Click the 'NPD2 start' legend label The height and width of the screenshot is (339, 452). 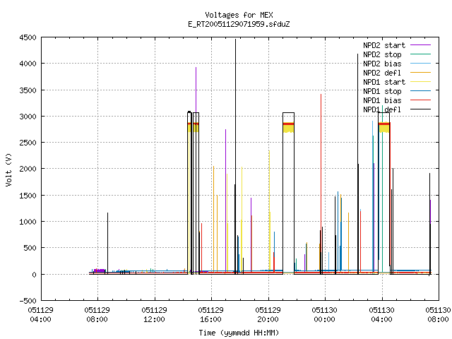click(384, 45)
